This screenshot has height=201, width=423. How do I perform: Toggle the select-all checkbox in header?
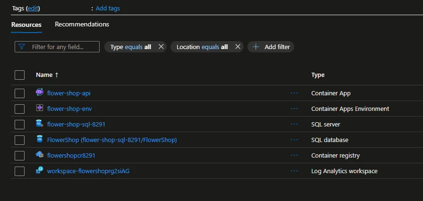[19, 75]
